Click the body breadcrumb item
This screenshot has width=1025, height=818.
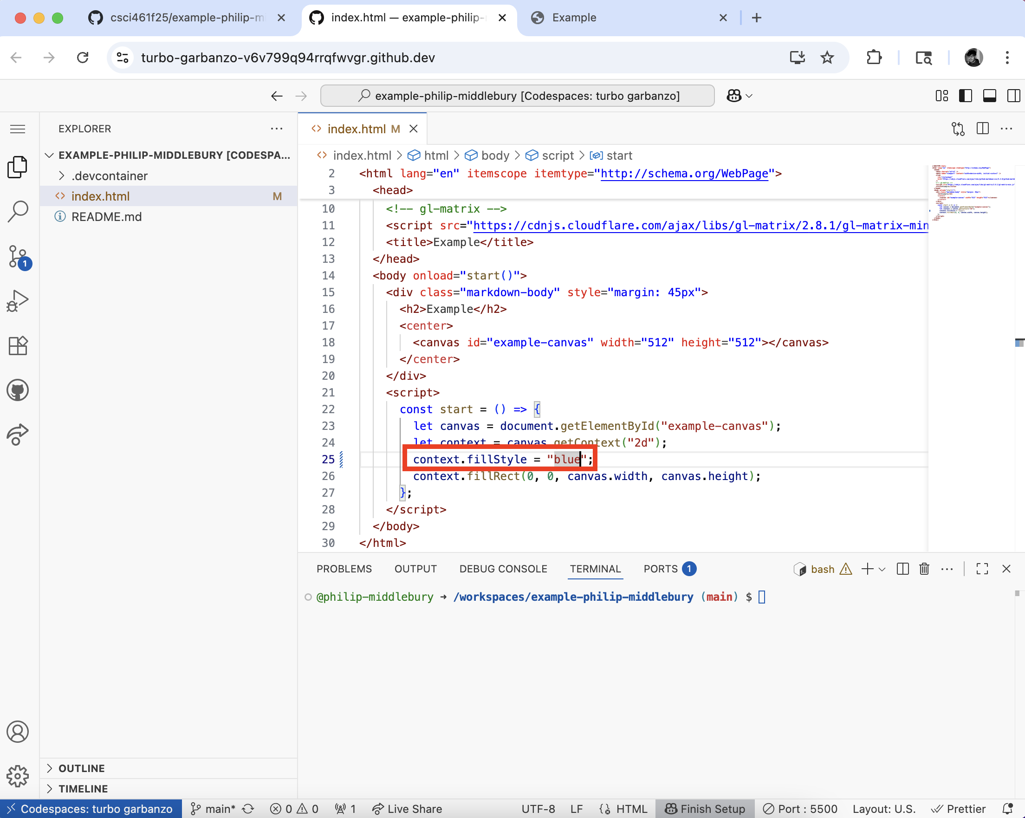coord(487,156)
